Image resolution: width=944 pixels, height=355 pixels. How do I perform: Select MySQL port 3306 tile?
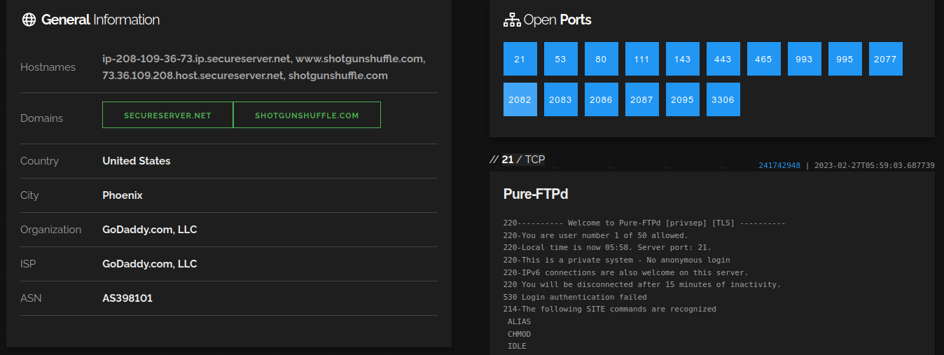[x=723, y=99]
